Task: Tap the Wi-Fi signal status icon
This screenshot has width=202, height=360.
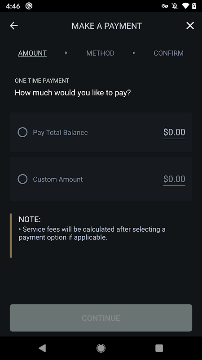Action: [x=185, y=6]
